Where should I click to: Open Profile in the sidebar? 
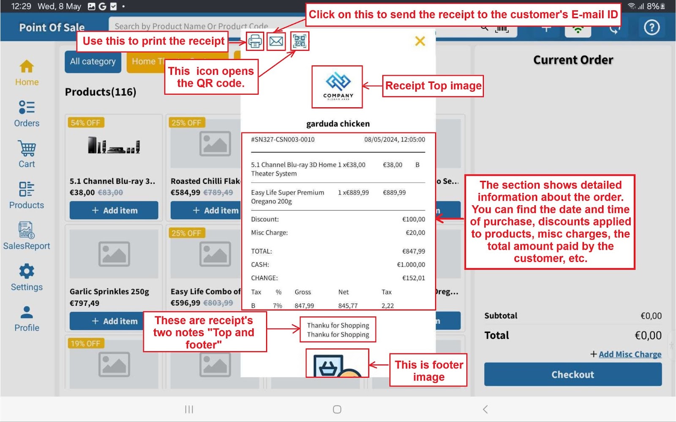pyautogui.click(x=27, y=319)
